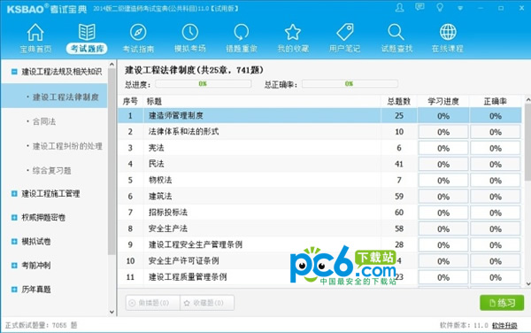Image resolution: width=531 pixels, height=333 pixels.
Task: Click the 做错题(0) button
Action: tap(153, 303)
